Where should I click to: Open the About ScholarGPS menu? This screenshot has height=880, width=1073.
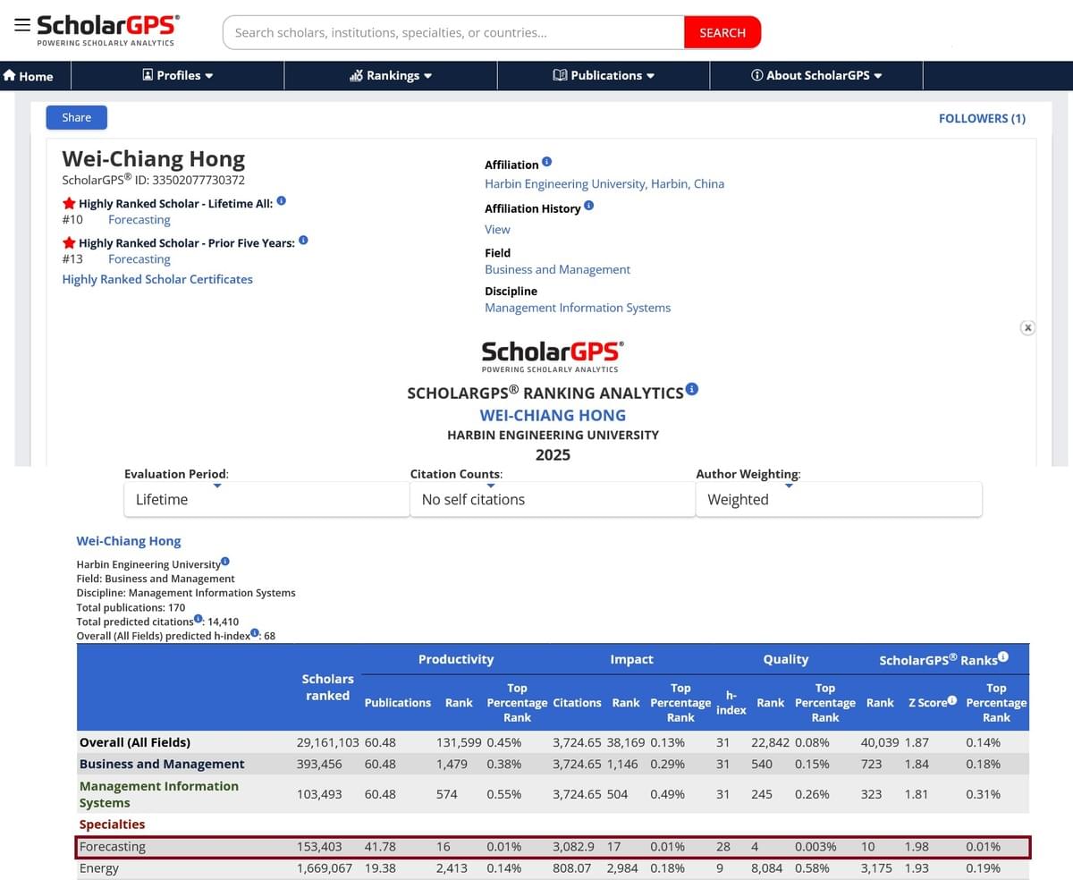pyautogui.click(x=816, y=75)
